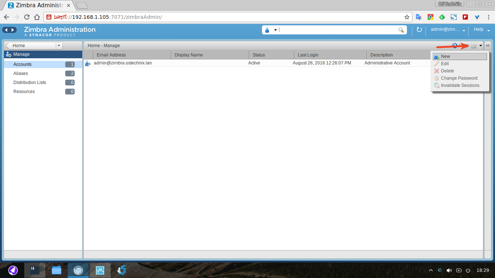The height and width of the screenshot is (278, 495).
Task: Open a new browser tab
Action: click(82, 6)
